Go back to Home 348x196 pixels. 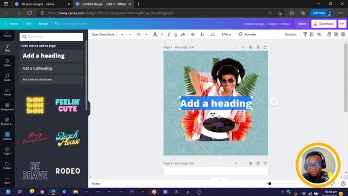11,24
